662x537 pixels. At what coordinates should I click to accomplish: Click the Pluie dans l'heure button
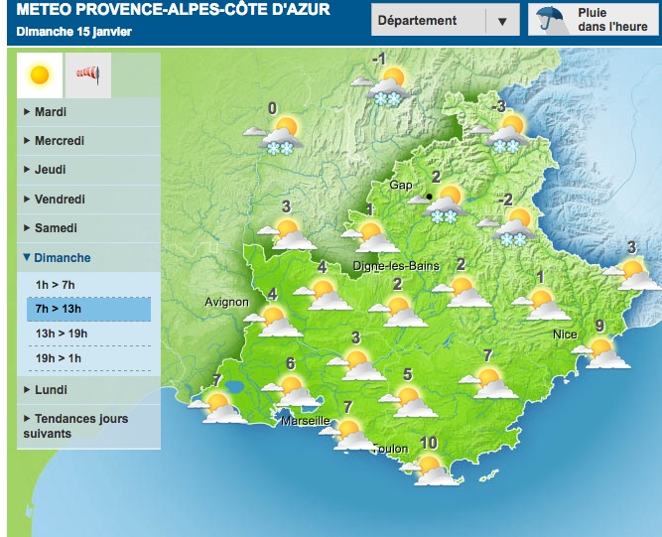(593, 20)
